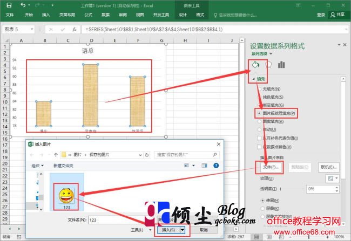The image size is (351, 241).
Task: Click Cancel (取消) button in dialog
Action: [204, 230]
